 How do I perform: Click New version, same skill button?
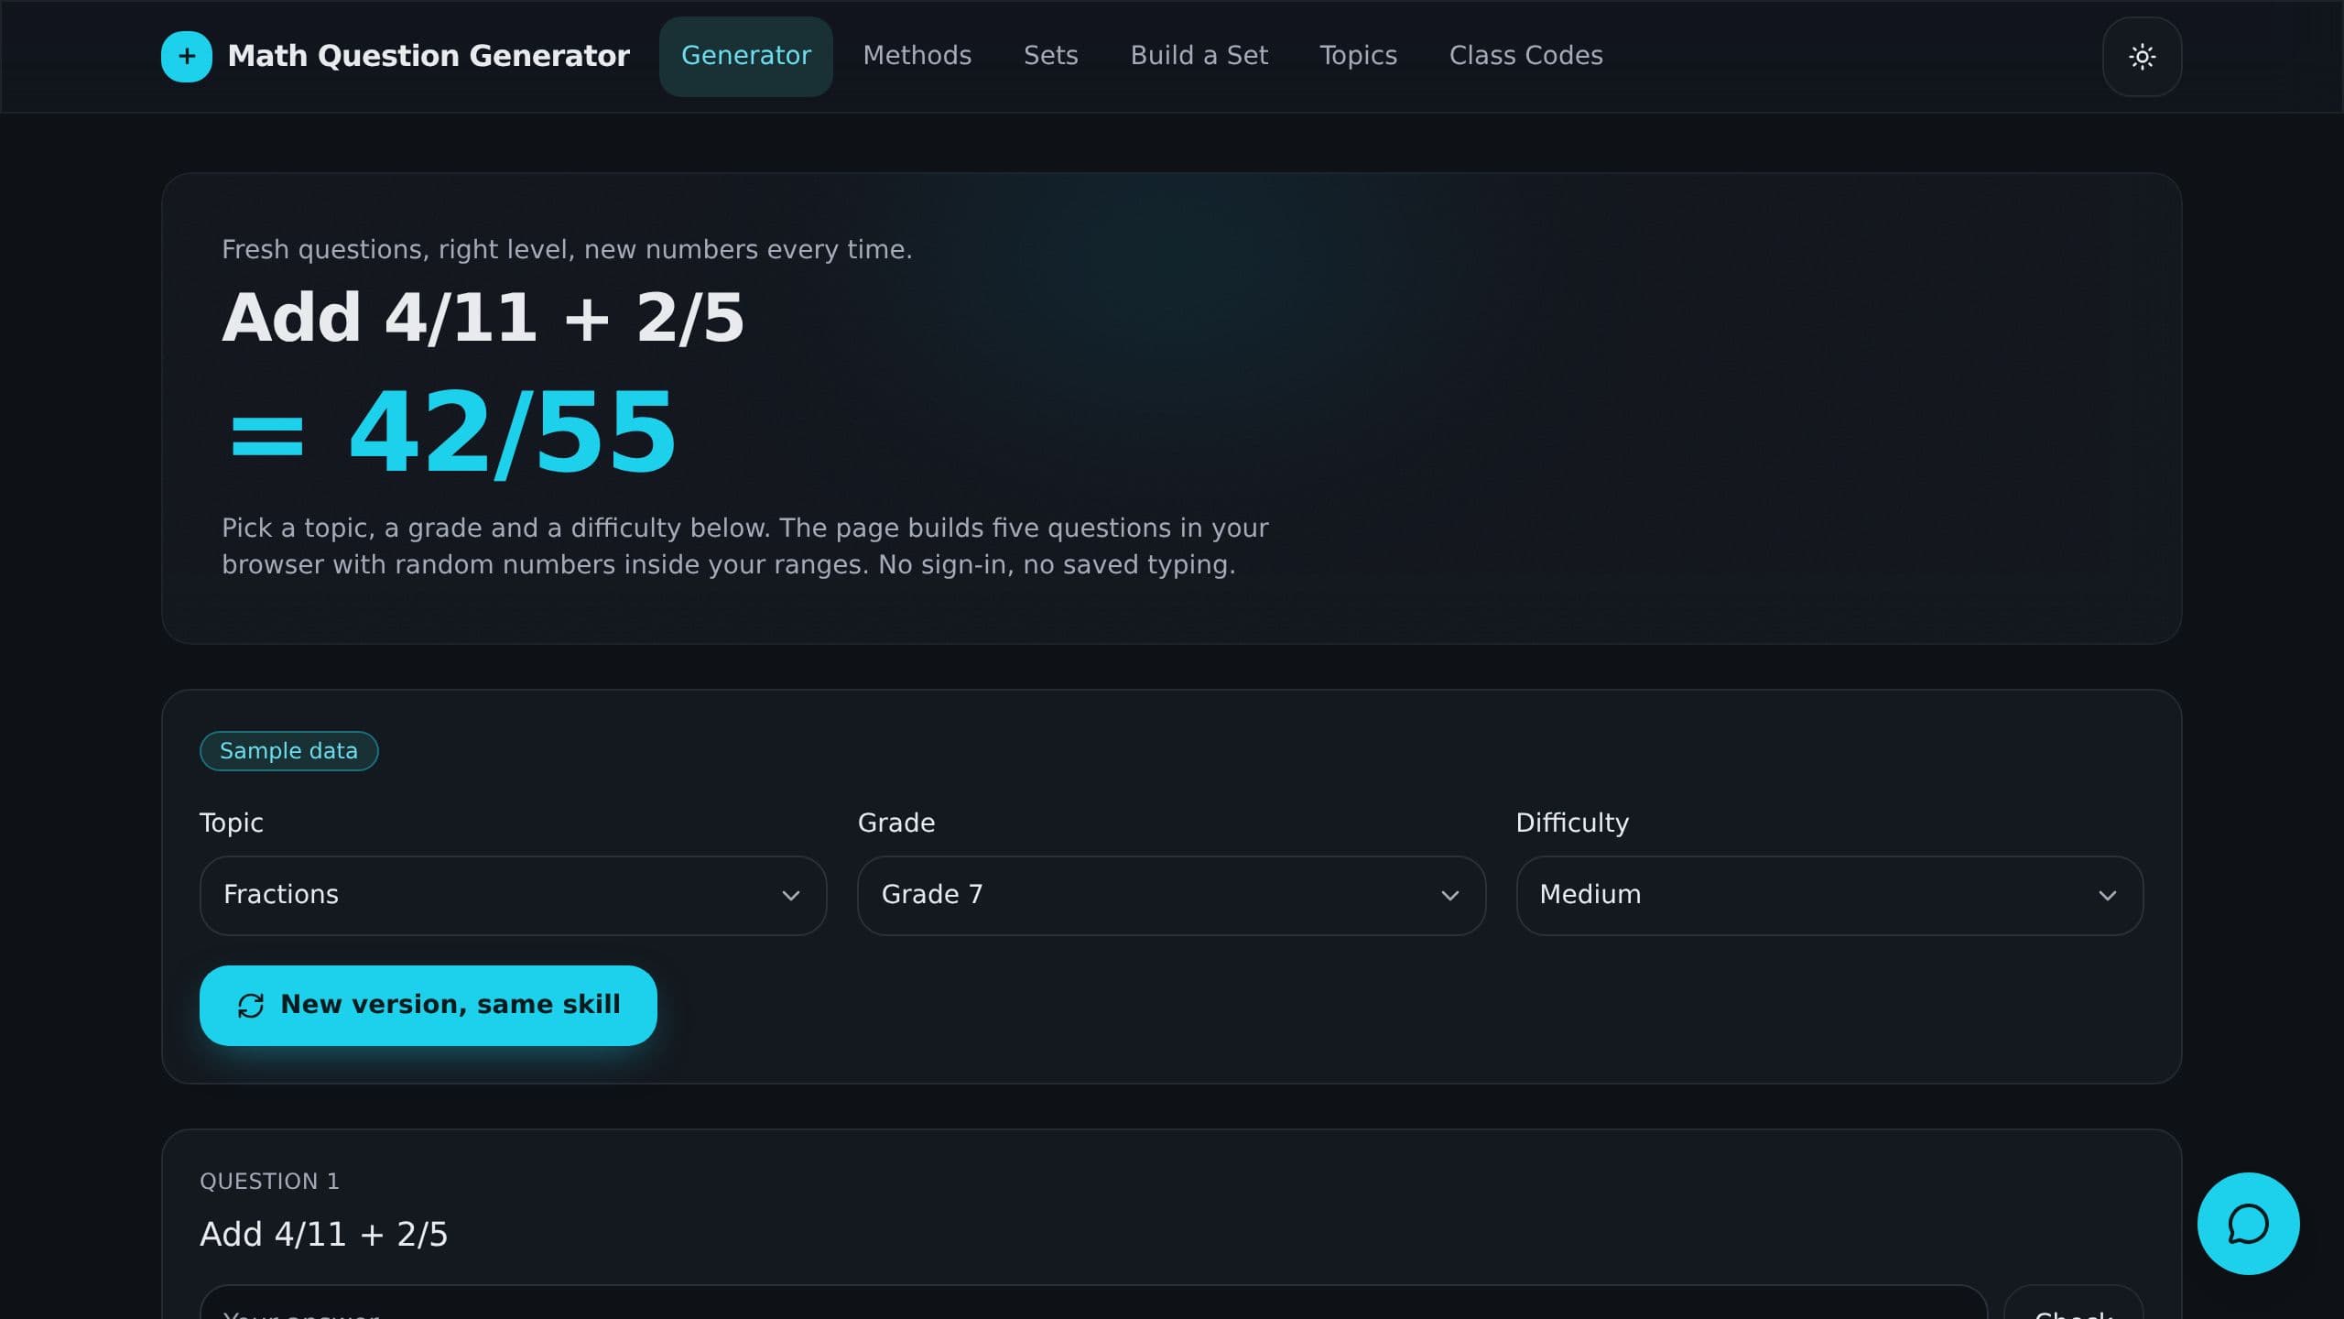tap(428, 1005)
